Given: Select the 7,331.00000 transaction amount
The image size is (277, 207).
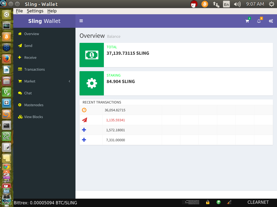Looking at the screenshot, I should tap(116, 140).
